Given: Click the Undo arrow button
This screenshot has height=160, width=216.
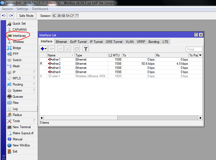Looking at the screenshot, I should (4, 16).
